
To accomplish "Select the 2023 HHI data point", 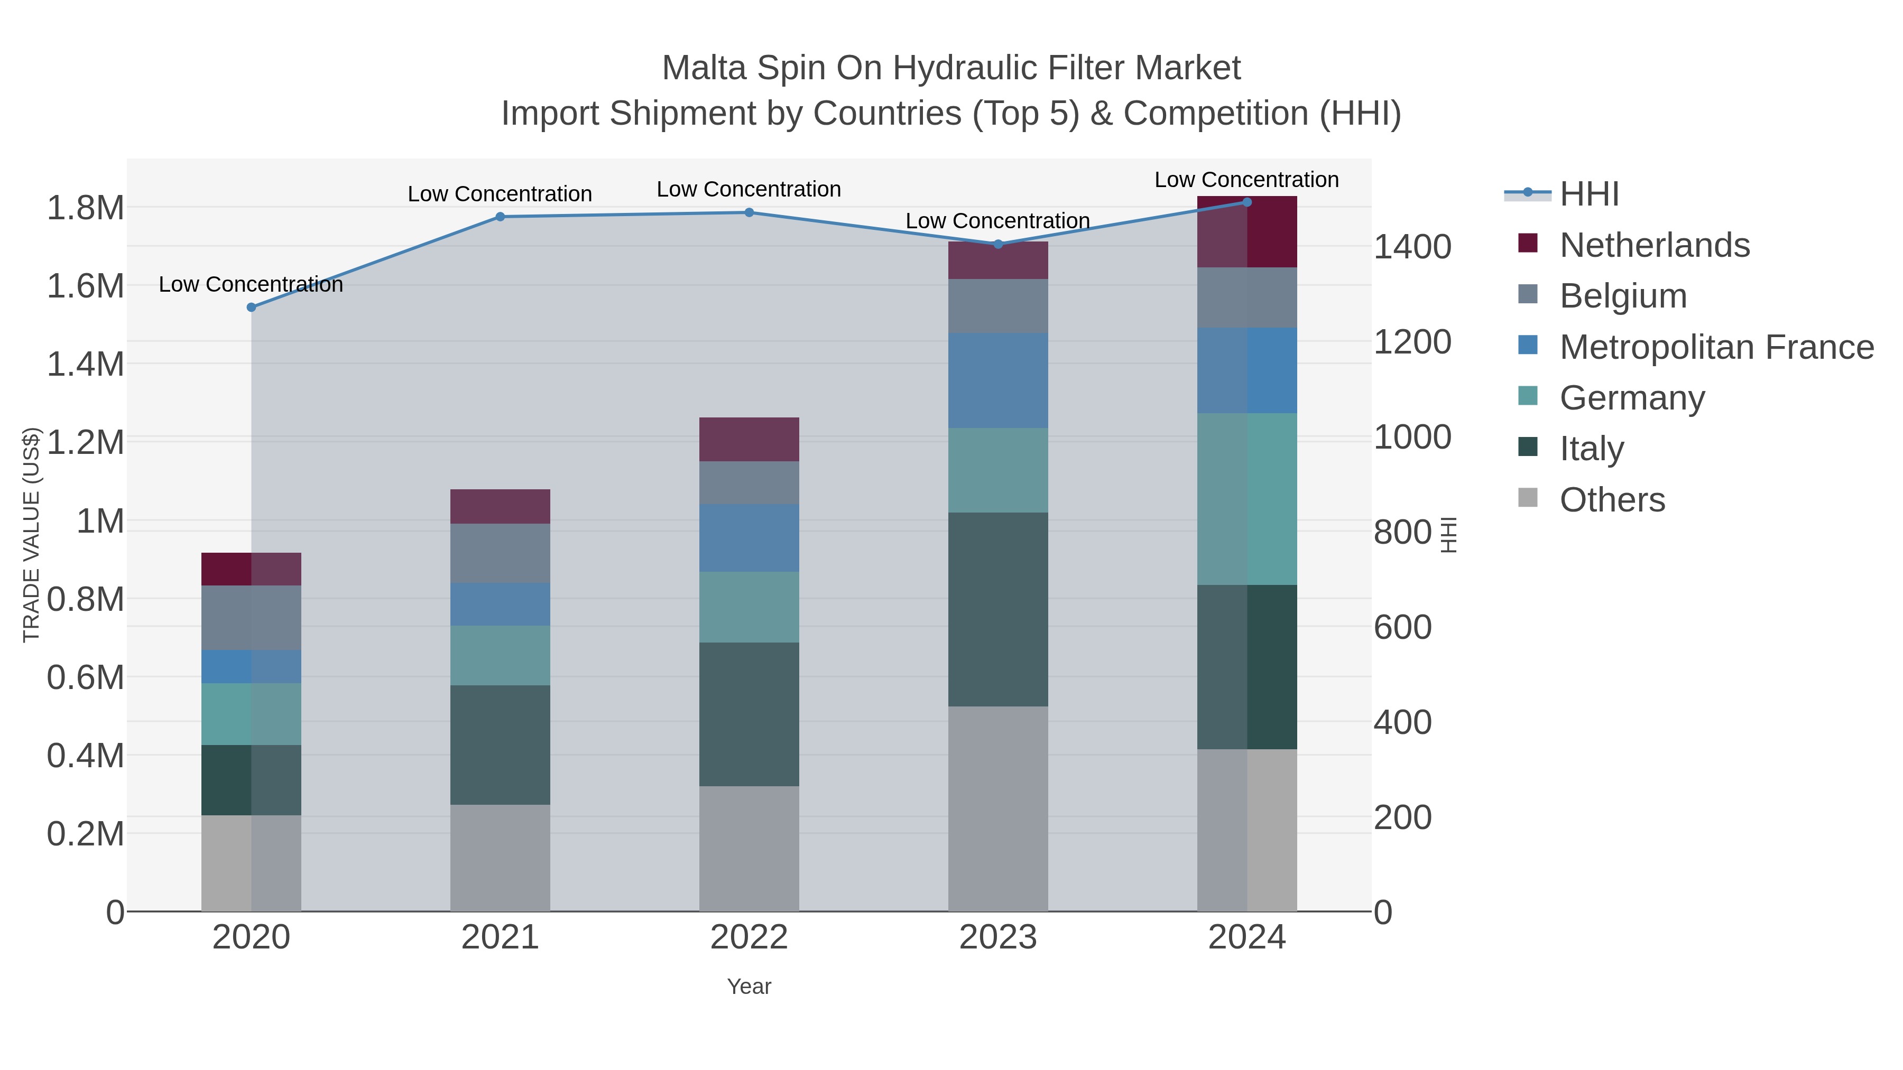I will (998, 245).
